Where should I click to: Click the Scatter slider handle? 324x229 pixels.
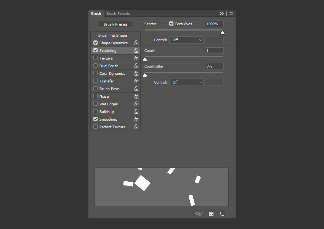223,33
